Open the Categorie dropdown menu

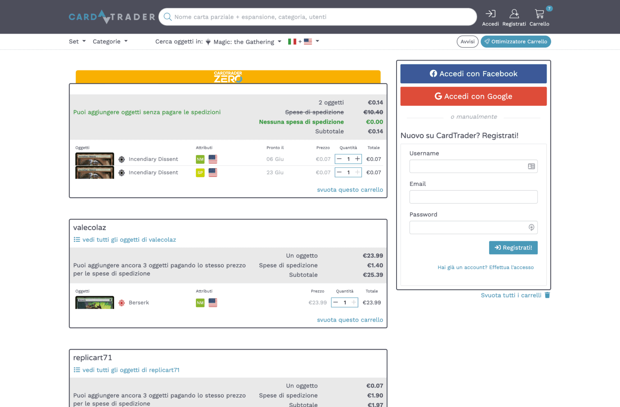(110, 41)
